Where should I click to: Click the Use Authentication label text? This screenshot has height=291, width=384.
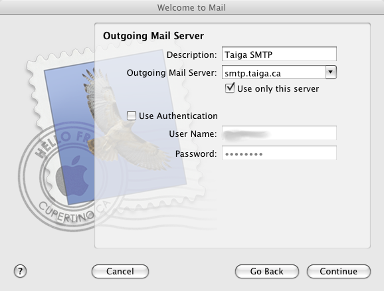pos(178,116)
